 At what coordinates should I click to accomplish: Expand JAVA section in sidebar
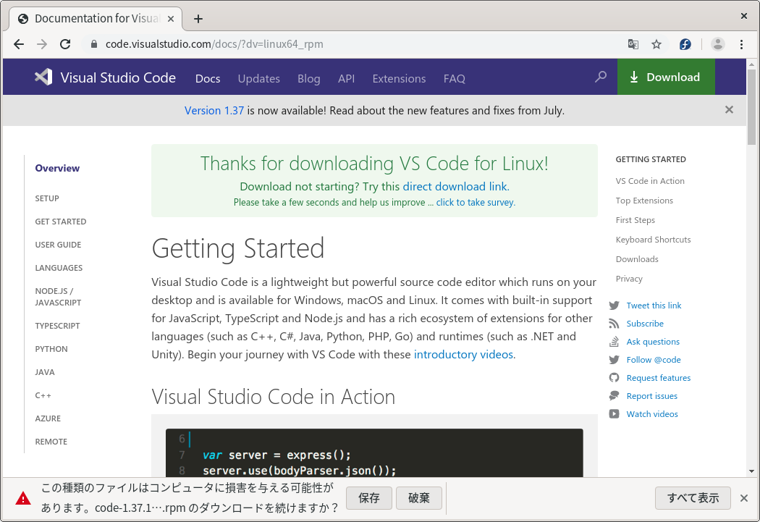(x=45, y=372)
